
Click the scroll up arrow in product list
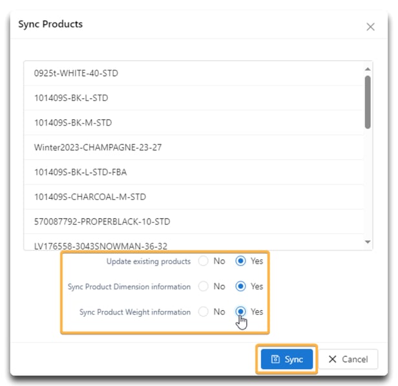coord(367,69)
